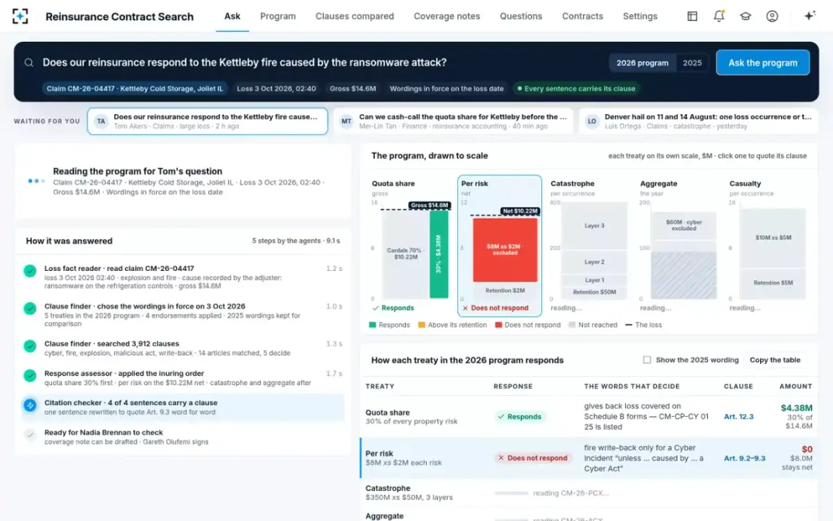Open the notifications bell

pos(719,16)
